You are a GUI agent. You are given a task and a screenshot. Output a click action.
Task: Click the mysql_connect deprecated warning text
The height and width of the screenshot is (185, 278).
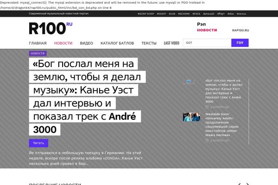point(102,5)
